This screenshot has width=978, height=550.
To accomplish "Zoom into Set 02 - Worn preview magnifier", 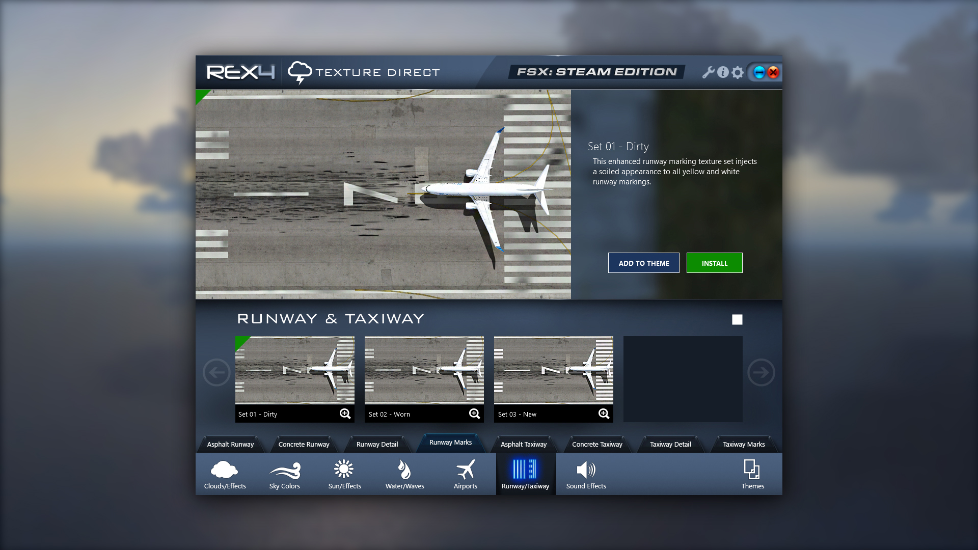I will [x=474, y=414].
